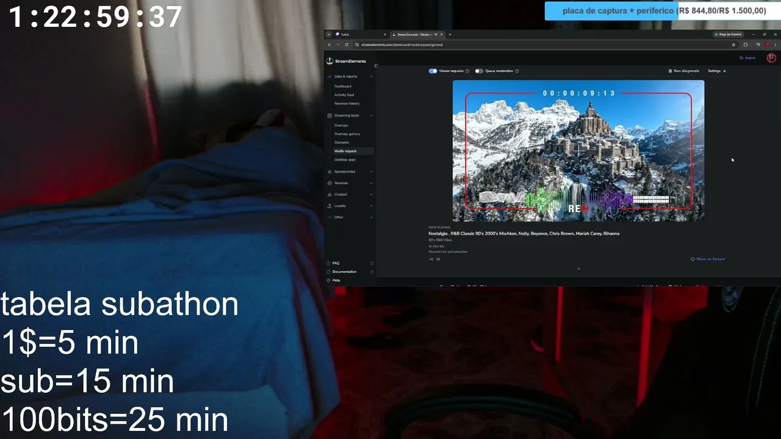
Task: Open the Chrome three-dot menu
Action: pyautogui.click(x=775, y=45)
